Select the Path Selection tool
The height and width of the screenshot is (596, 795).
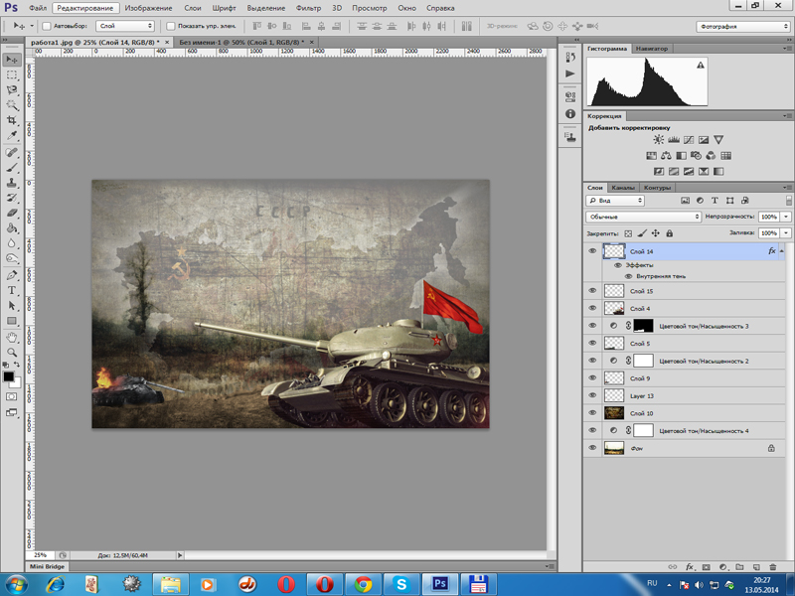click(x=12, y=306)
